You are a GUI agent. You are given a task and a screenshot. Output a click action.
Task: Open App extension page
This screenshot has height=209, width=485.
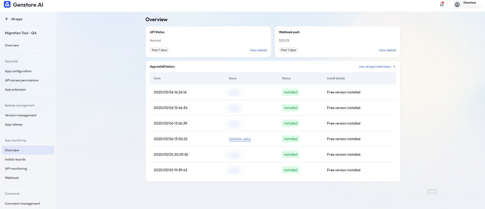[15, 90]
